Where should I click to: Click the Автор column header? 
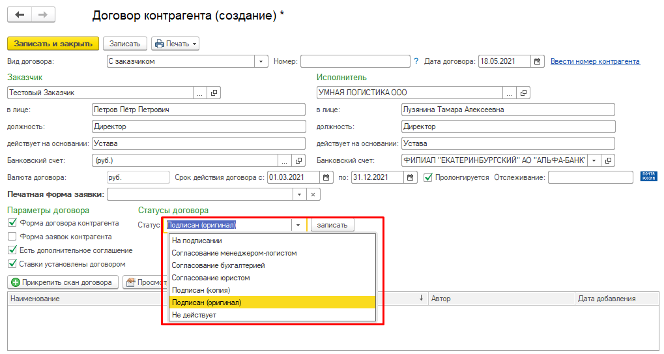(502, 299)
